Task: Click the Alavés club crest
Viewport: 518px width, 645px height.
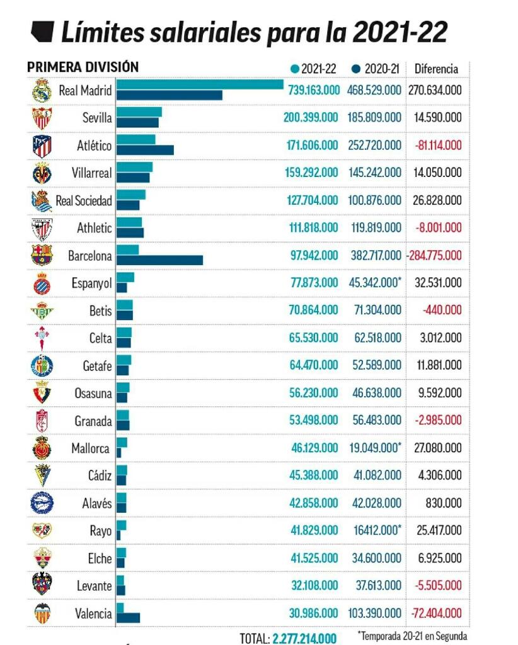Action: tap(42, 503)
